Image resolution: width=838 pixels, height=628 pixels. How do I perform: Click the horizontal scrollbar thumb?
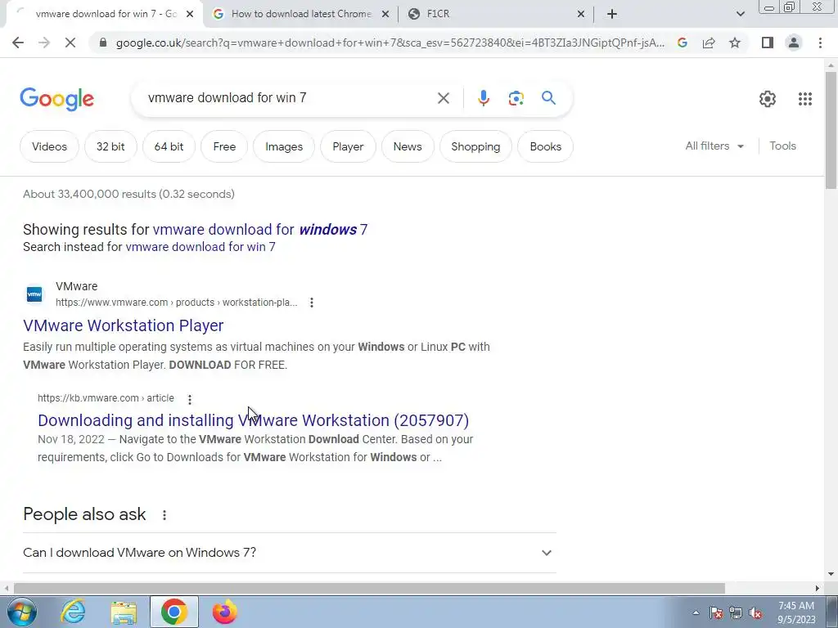pyautogui.click(x=369, y=589)
